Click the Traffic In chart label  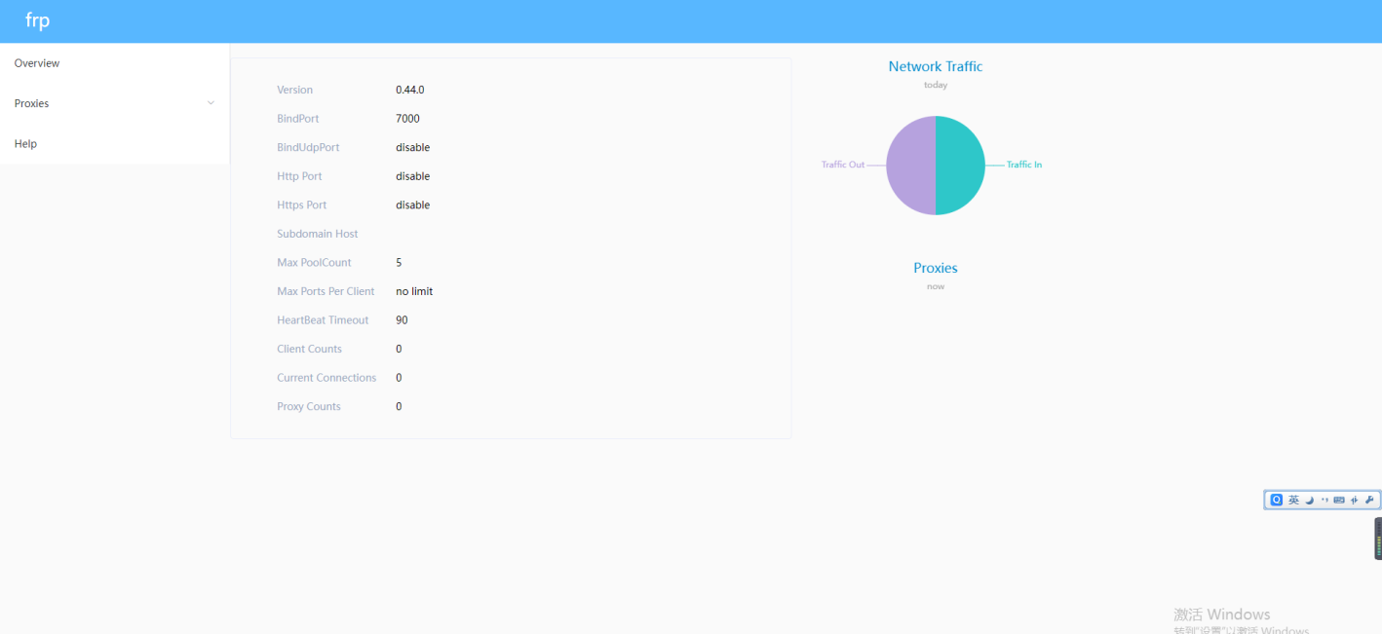pyautogui.click(x=1023, y=165)
